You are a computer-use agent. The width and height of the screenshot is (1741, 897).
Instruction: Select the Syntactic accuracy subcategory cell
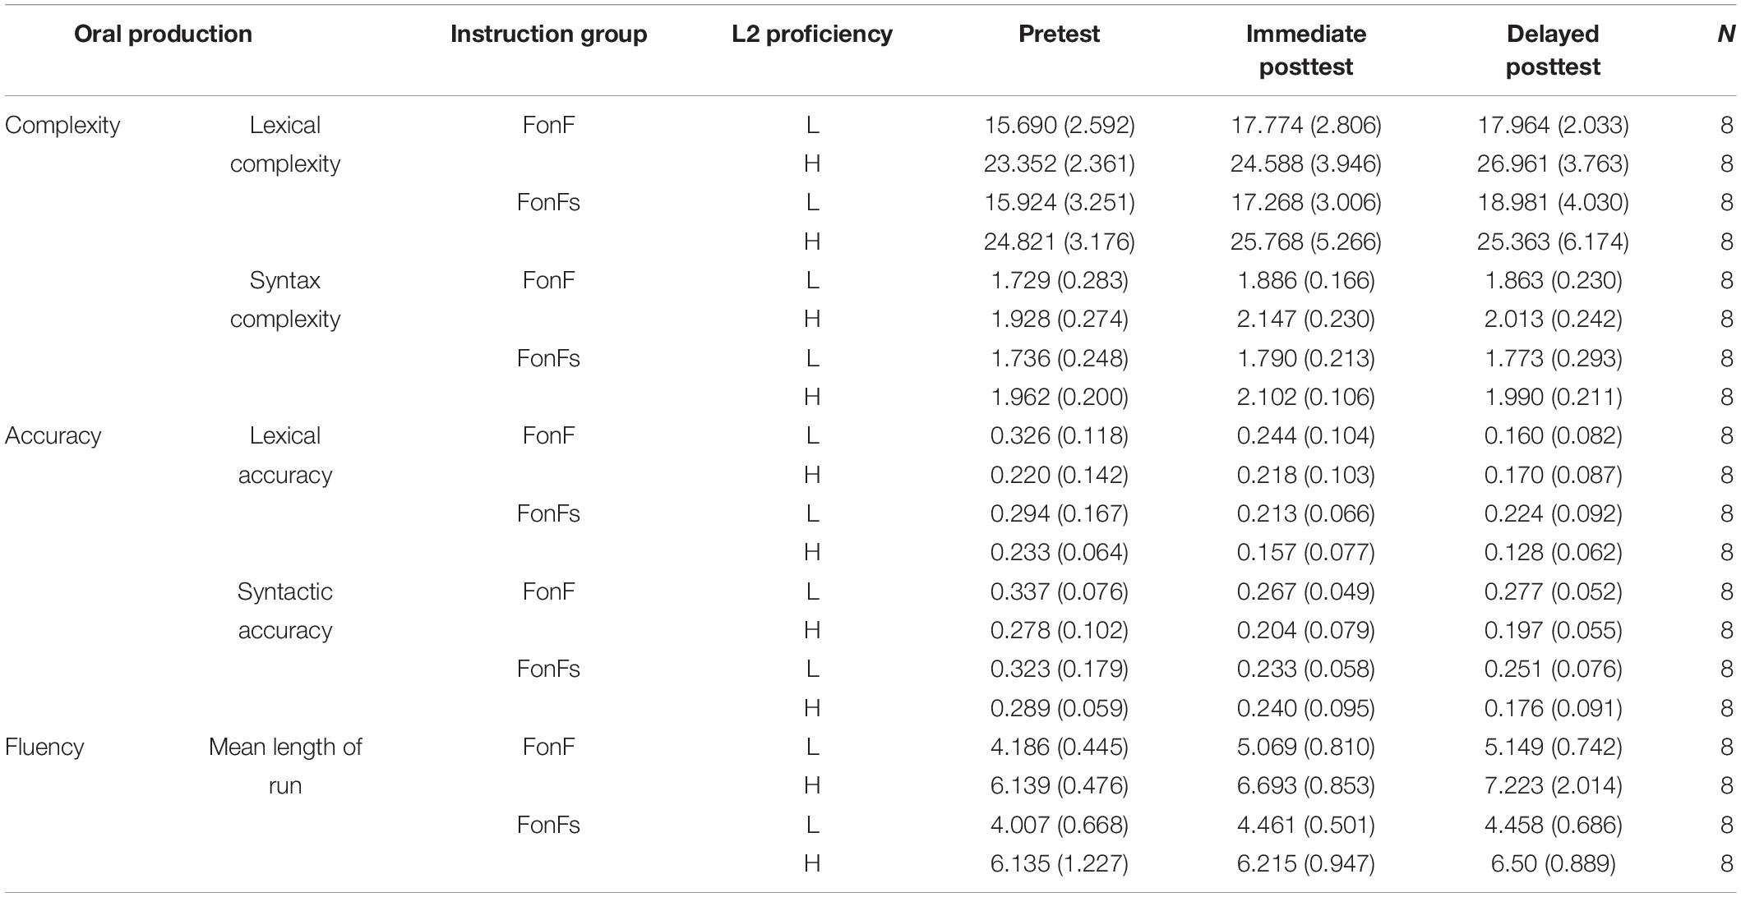point(285,610)
